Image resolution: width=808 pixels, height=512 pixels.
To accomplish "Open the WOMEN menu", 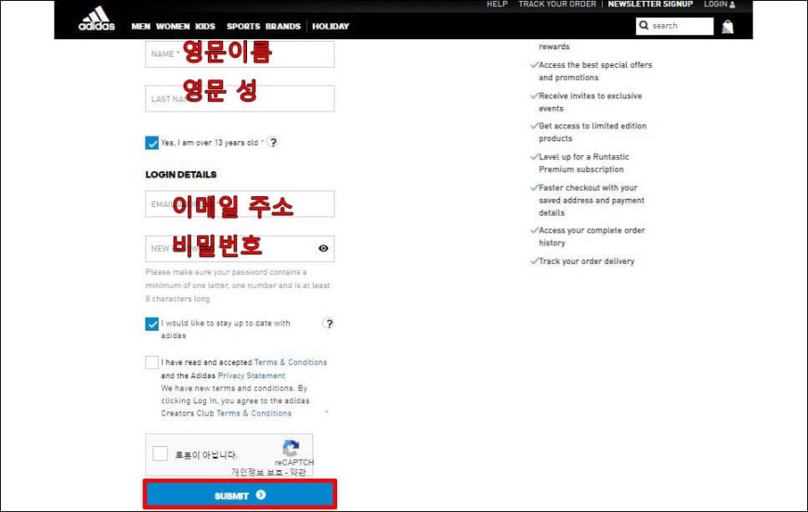I will pyautogui.click(x=173, y=26).
